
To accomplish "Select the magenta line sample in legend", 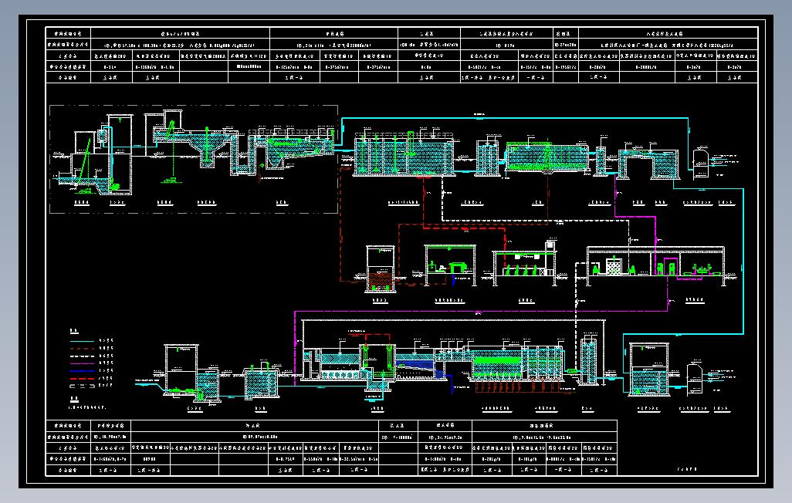I will click(x=82, y=363).
